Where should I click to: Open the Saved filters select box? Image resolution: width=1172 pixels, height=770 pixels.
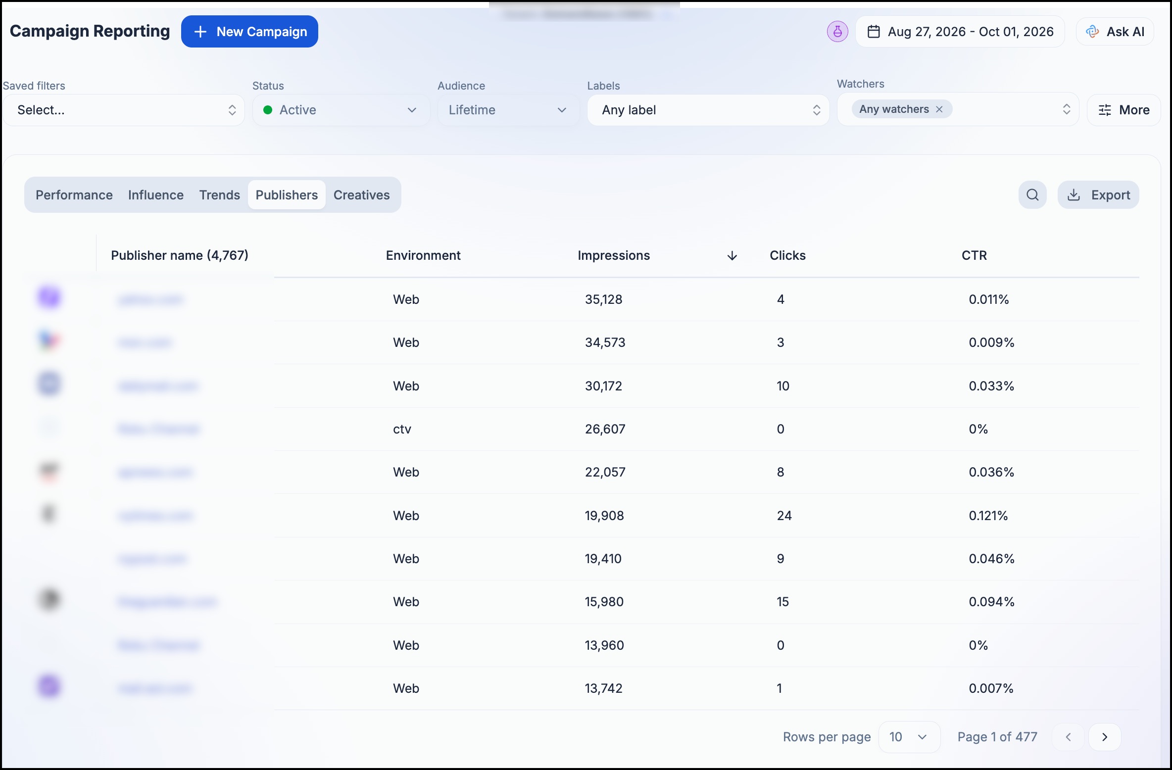124,110
